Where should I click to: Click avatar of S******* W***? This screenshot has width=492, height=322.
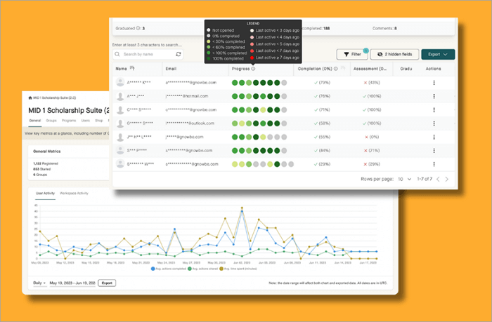tap(120, 164)
